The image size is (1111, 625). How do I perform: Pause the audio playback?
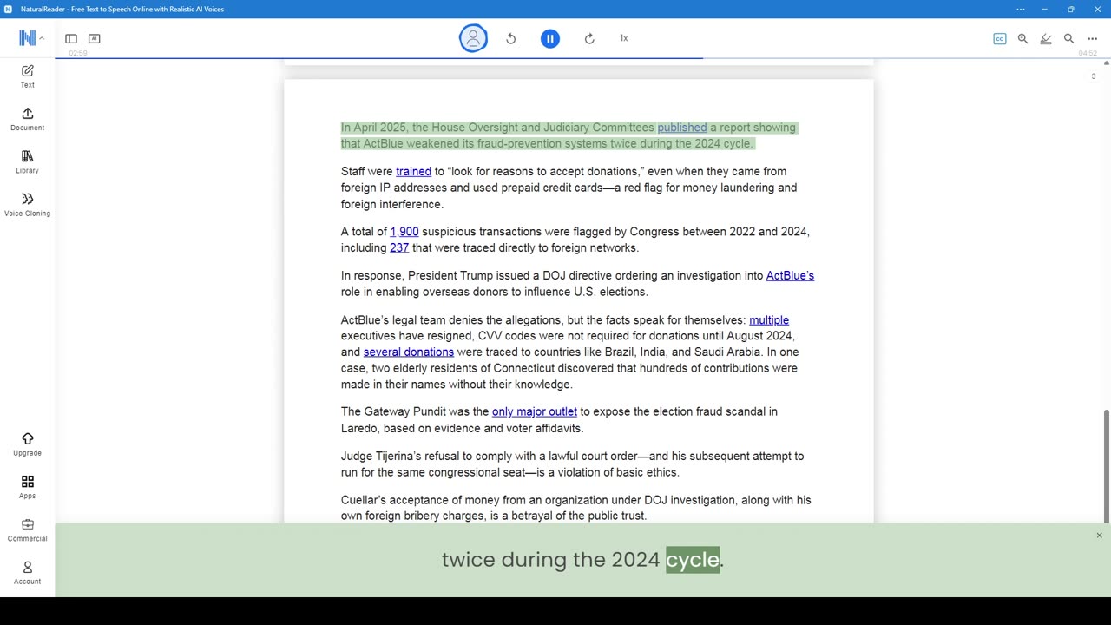[550, 38]
